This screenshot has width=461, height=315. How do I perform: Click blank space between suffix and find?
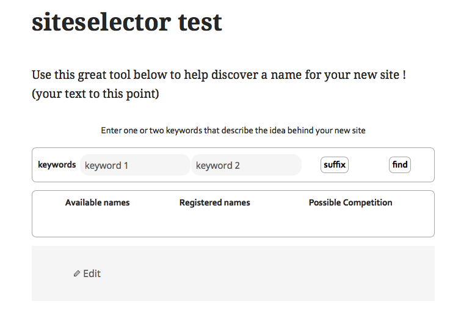(x=369, y=165)
